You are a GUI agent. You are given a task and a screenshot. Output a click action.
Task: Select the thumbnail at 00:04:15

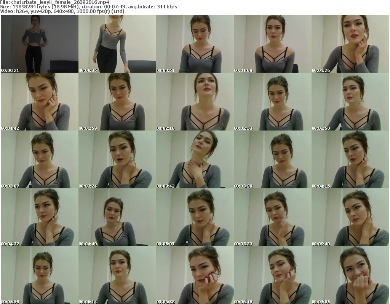tap(350, 159)
